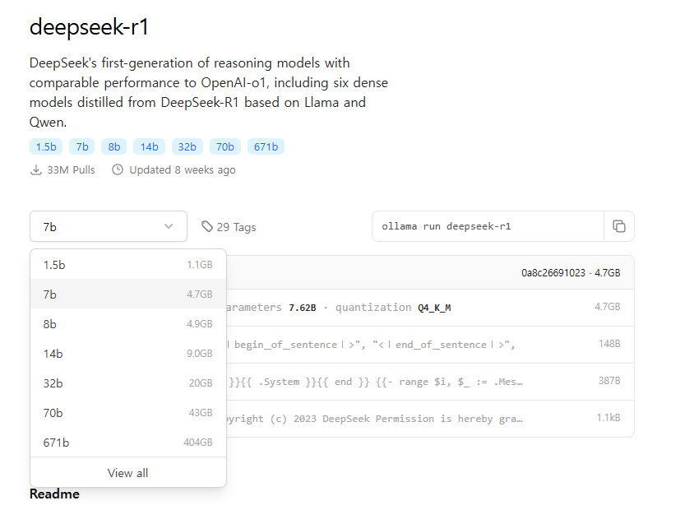Select the 8b model from the list
This screenshot has width=680, height=510.
pyautogui.click(x=127, y=324)
